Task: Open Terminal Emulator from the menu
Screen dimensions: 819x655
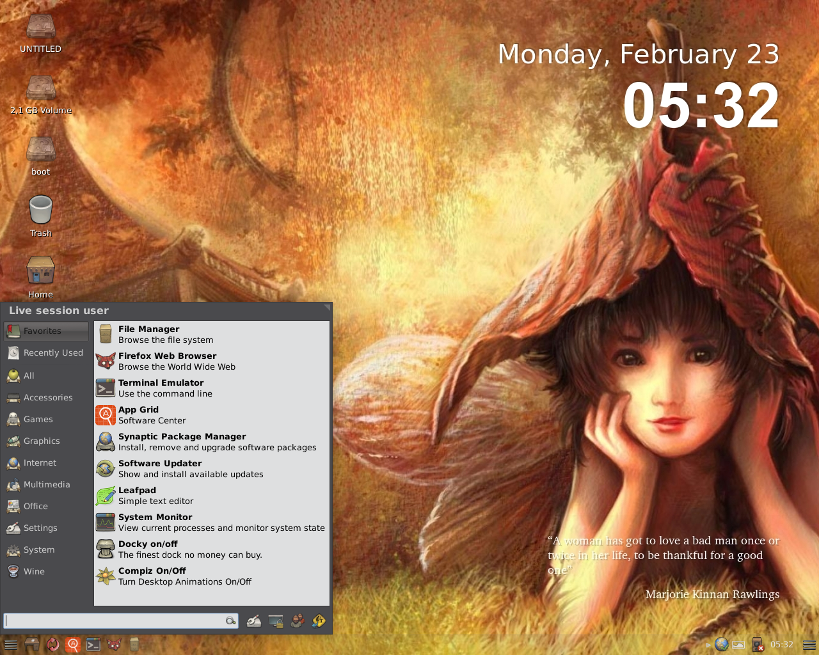Action: (x=212, y=388)
